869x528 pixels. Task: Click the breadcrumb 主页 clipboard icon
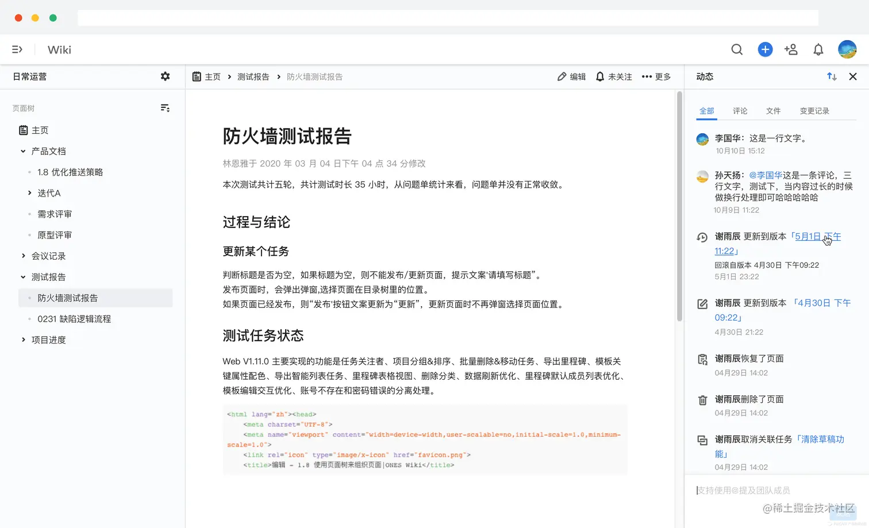coord(197,76)
